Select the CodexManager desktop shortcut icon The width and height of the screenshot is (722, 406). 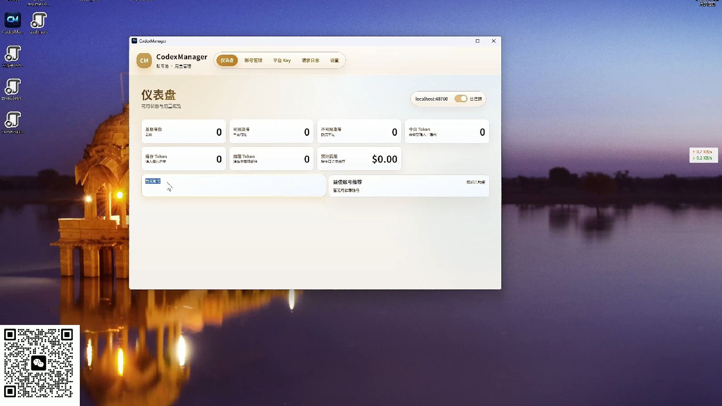[x=13, y=23]
